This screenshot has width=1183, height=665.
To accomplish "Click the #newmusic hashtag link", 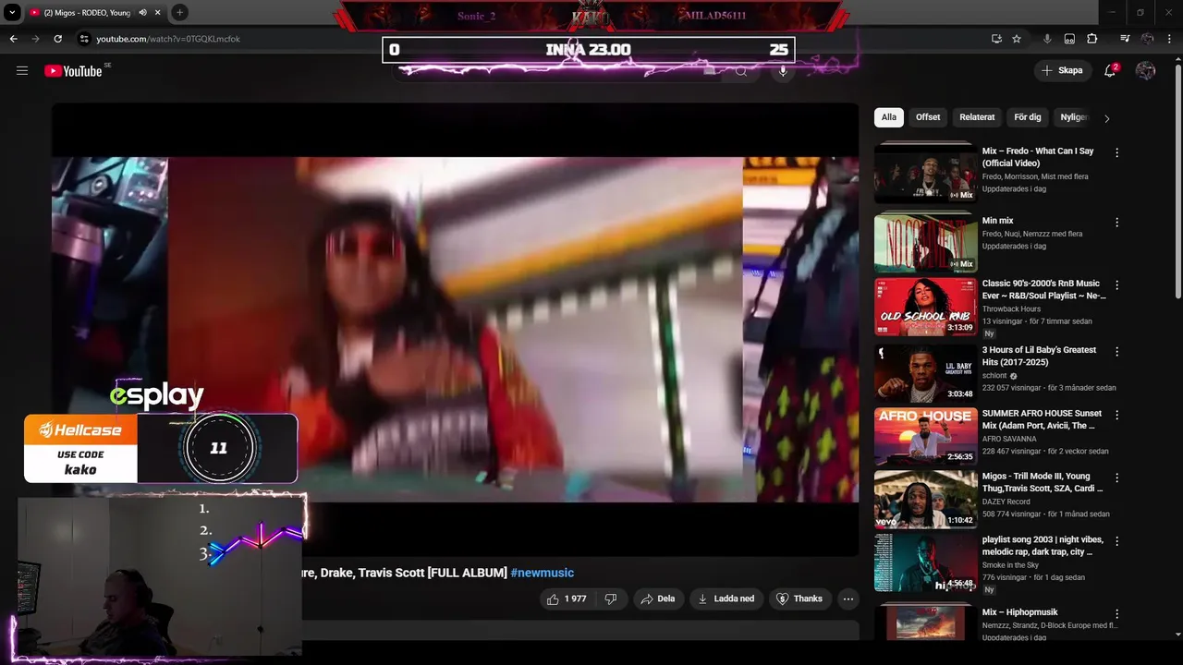I will (x=542, y=573).
